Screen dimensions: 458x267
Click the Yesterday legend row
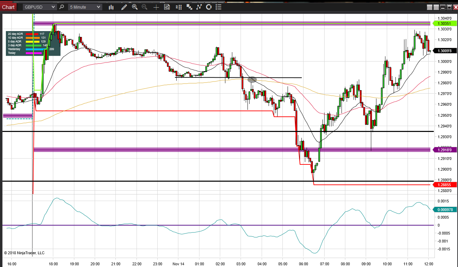[31, 49]
